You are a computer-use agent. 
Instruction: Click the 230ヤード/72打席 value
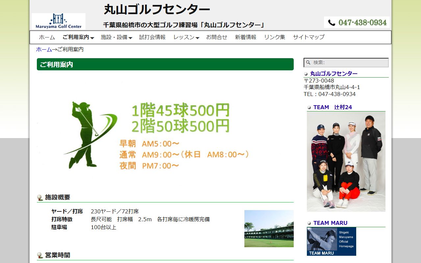[x=115, y=211]
